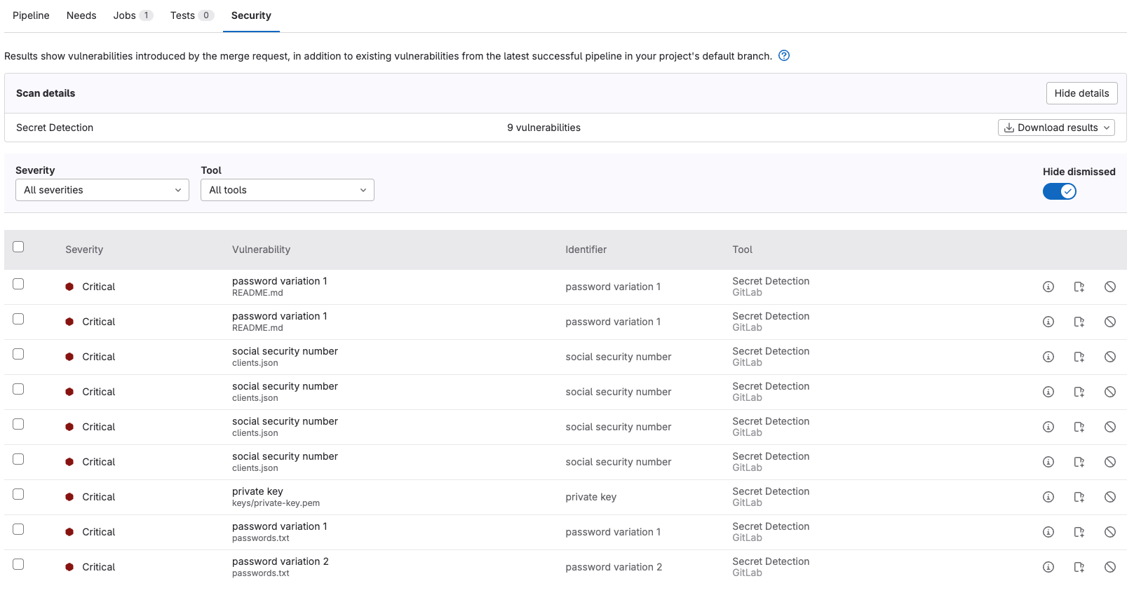Screen dimensions: 1134x595
Task: Click the password variation 2 identifier cell
Action: (x=614, y=567)
